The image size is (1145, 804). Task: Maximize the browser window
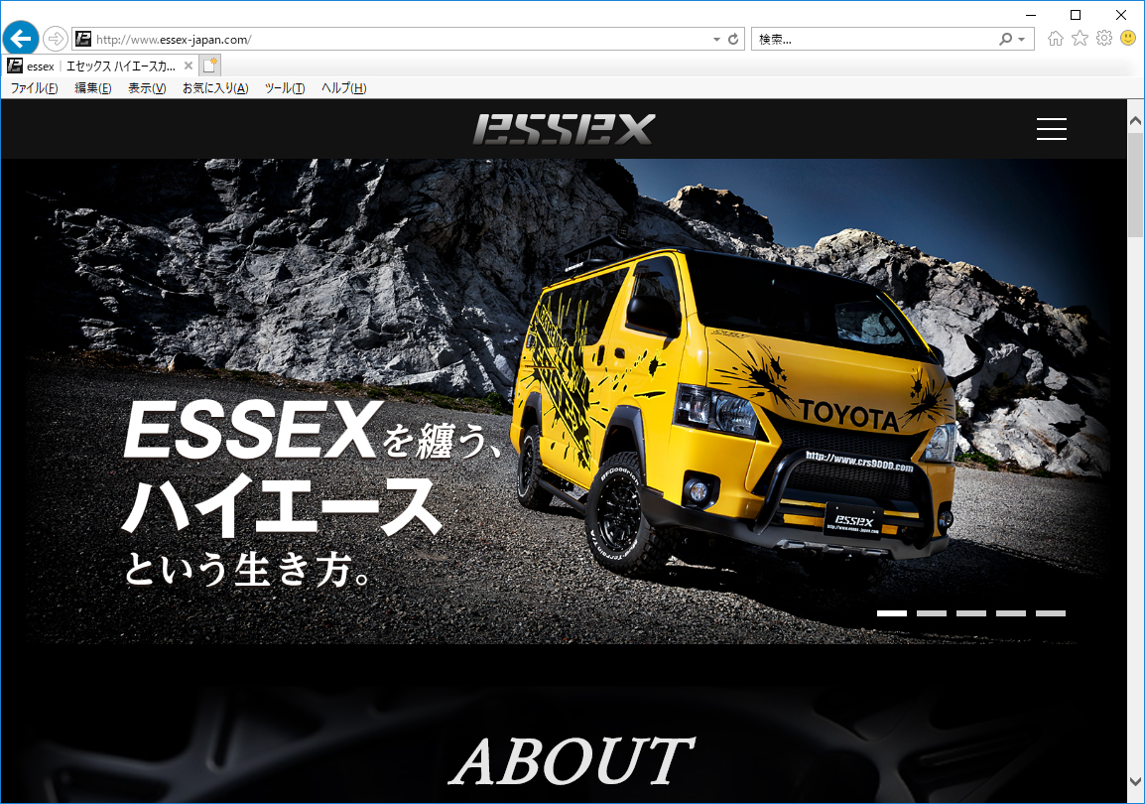(1076, 15)
